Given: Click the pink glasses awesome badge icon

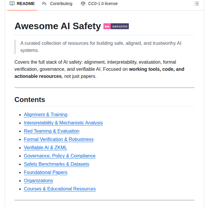Looking at the screenshot, I should coord(107,26).
